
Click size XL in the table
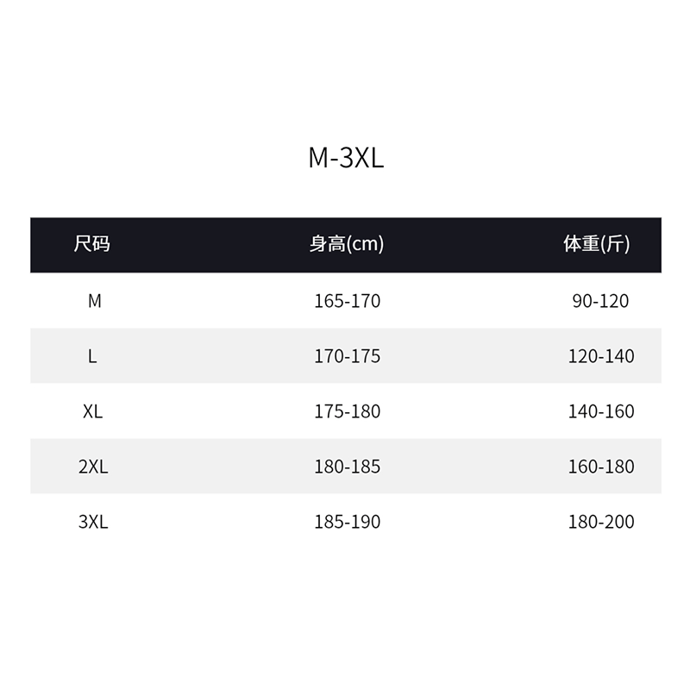pos(92,411)
